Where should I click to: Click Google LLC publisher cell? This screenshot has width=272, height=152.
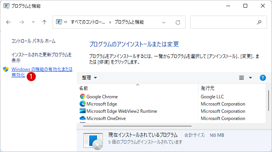point(212,97)
